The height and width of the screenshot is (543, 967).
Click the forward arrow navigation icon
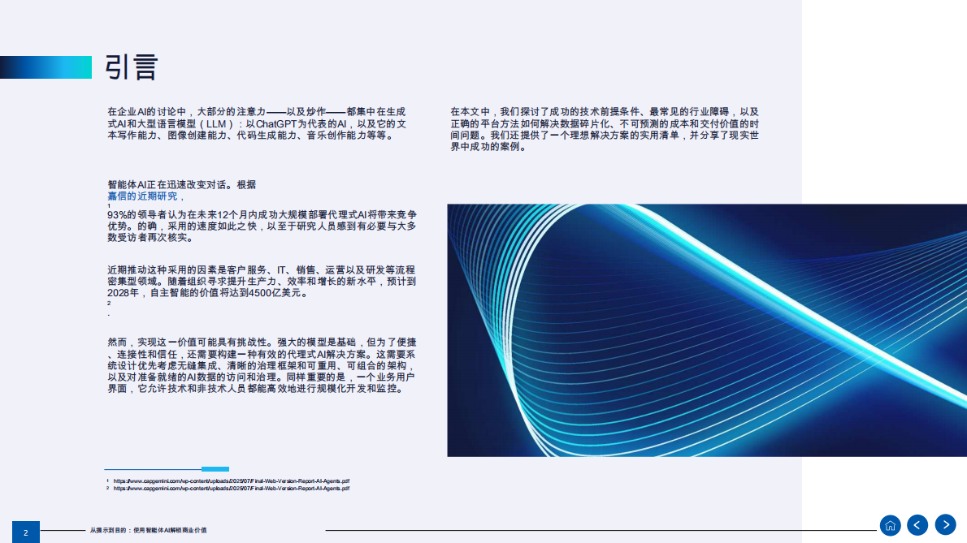tap(945, 525)
